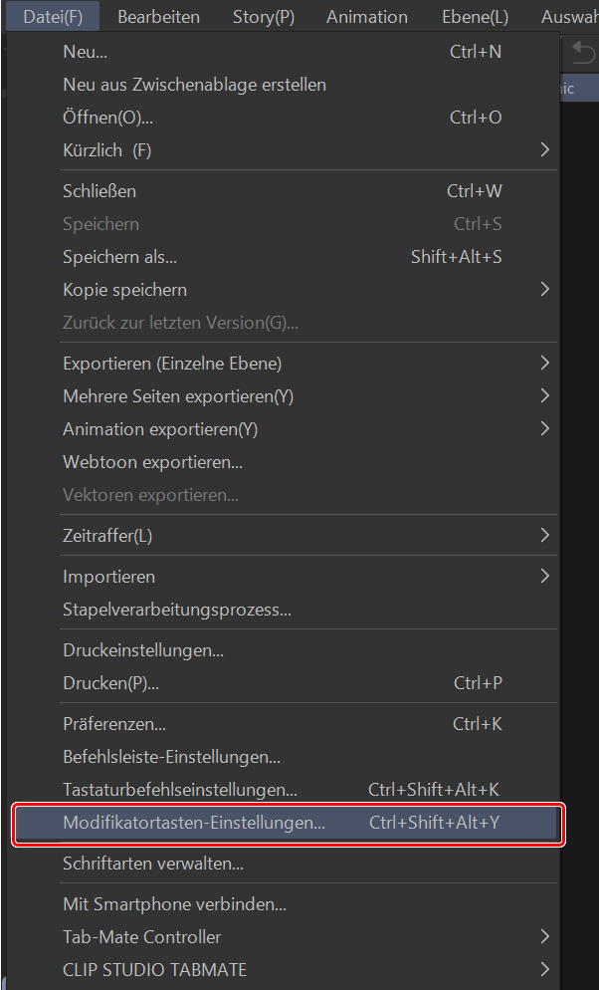
Task: Click Speichern als... menu entry
Action: (x=119, y=257)
